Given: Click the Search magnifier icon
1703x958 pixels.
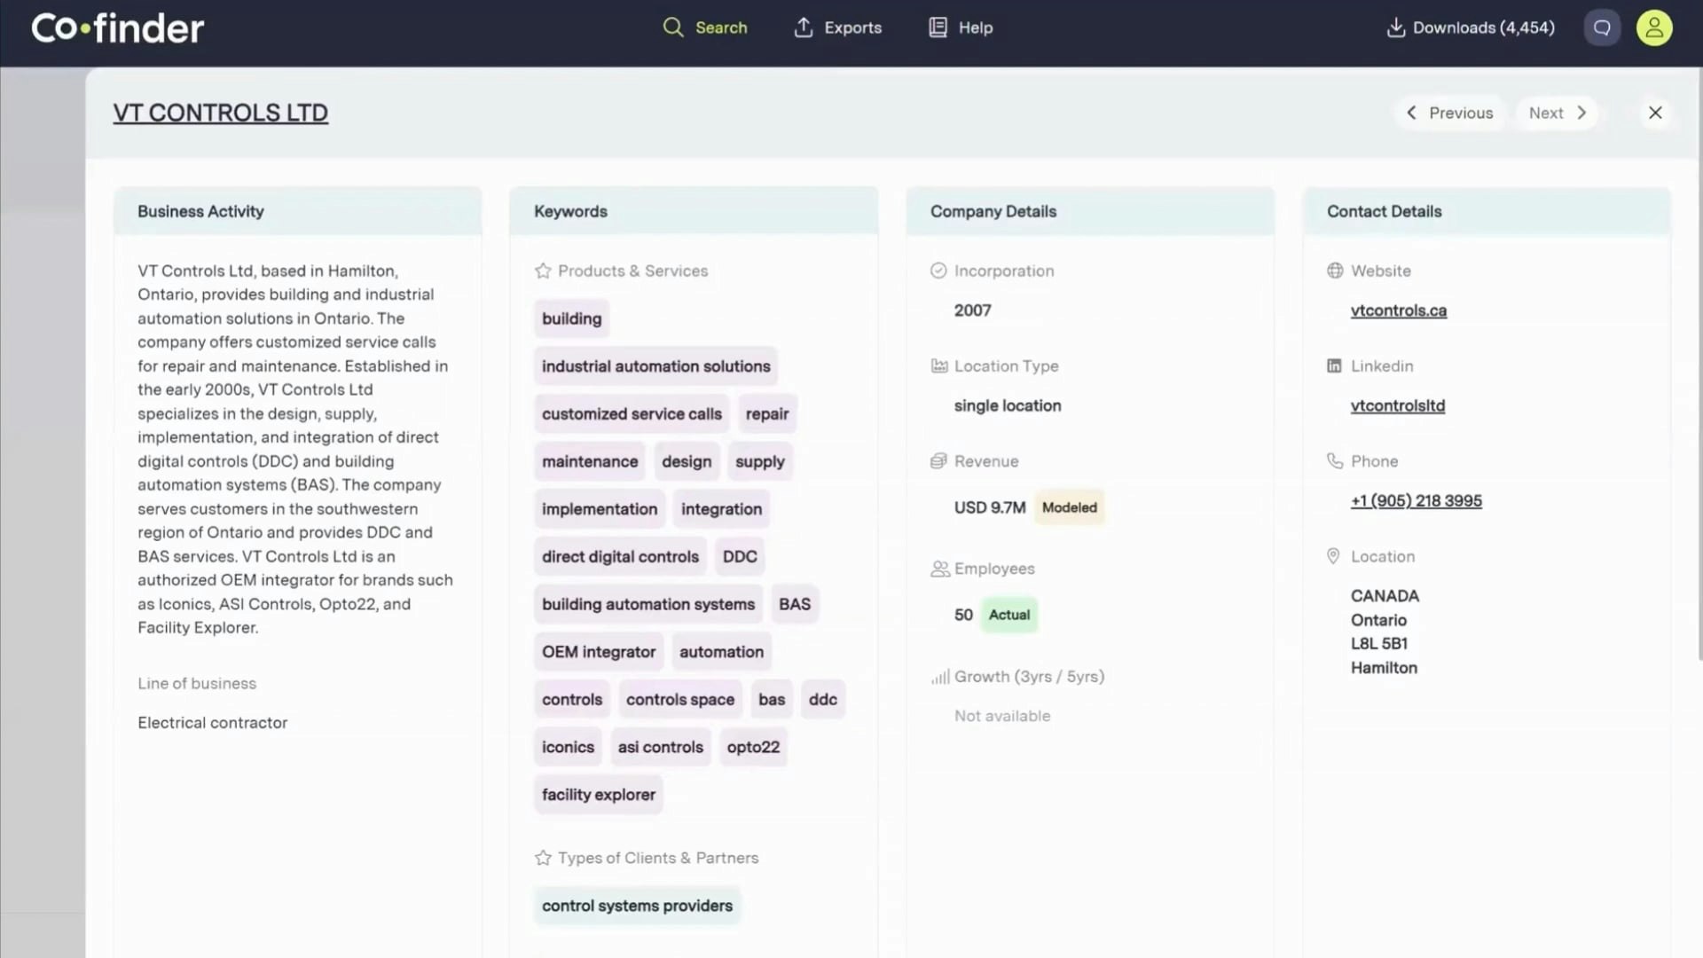Looking at the screenshot, I should (x=673, y=27).
